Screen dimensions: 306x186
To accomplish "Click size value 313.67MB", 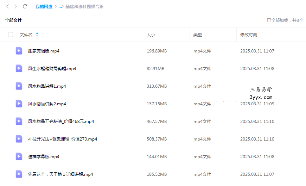I will [x=157, y=86].
